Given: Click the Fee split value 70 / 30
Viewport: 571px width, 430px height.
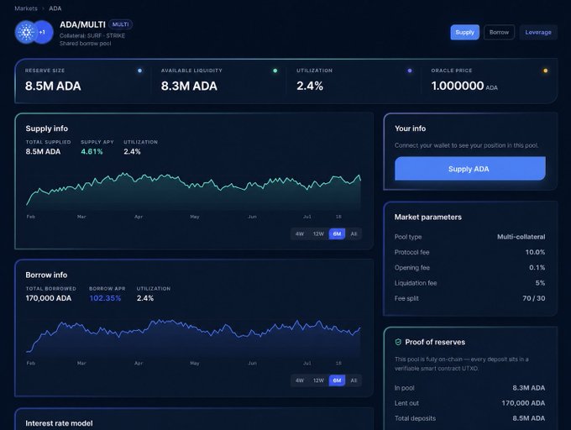Looking at the screenshot, I should (x=533, y=298).
